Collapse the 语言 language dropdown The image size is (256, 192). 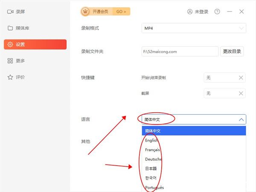tap(241, 120)
